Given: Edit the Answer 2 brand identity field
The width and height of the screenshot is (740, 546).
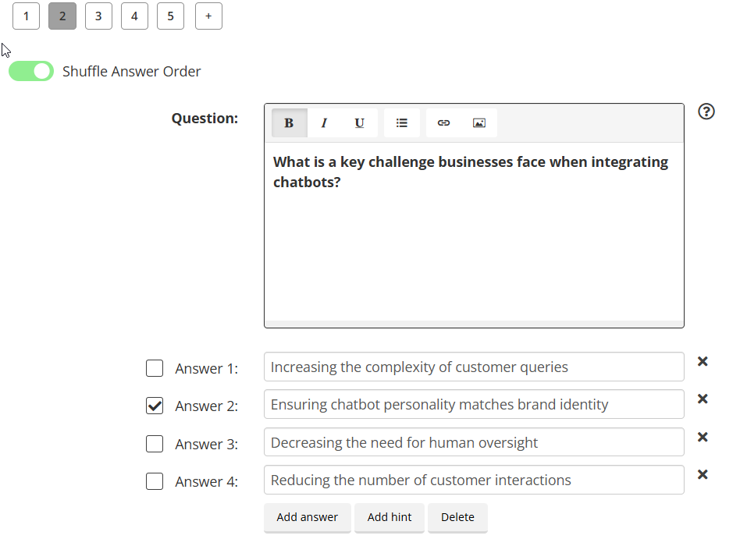Looking at the screenshot, I should coord(474,404).
